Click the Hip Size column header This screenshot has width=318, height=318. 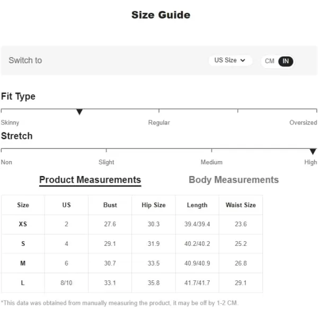pyautogui.click(x=154, y=205)
